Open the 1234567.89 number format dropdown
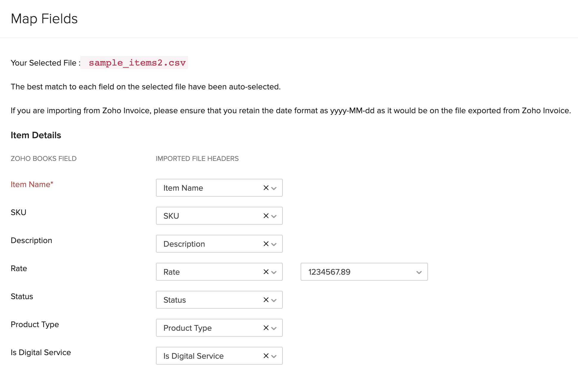Image resolution: width=578 pixels, height=373 pixels. click(x=364, y=272)
